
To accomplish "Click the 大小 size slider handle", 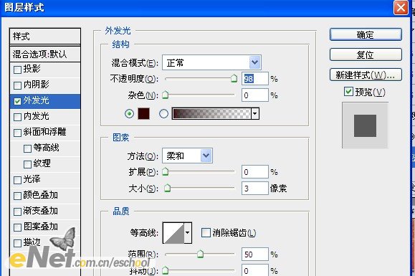I will [167, 188].
